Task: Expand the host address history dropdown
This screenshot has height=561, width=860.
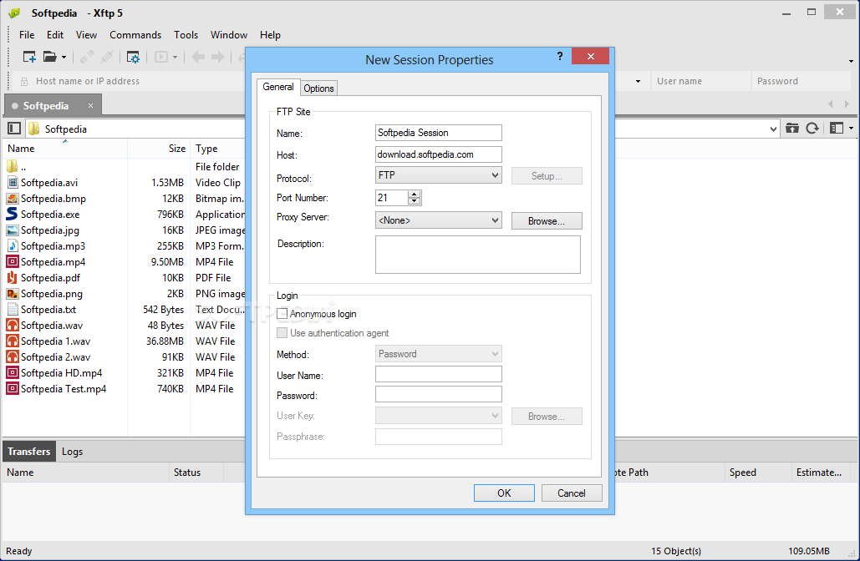Action: (638, 82)
